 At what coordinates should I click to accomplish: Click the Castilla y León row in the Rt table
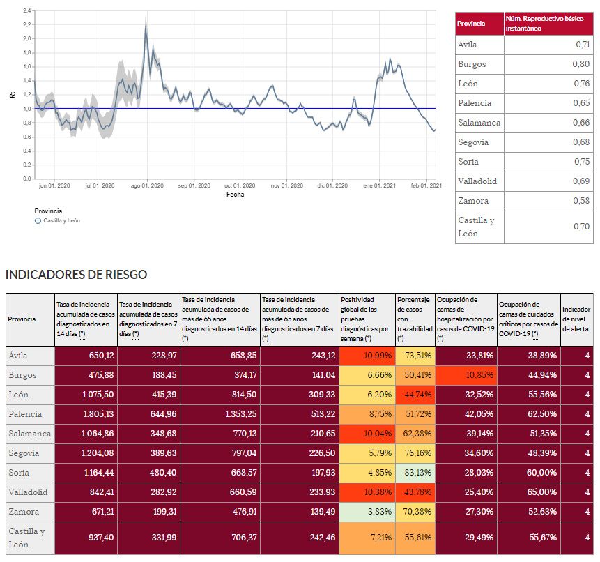[x=523, y=227]
